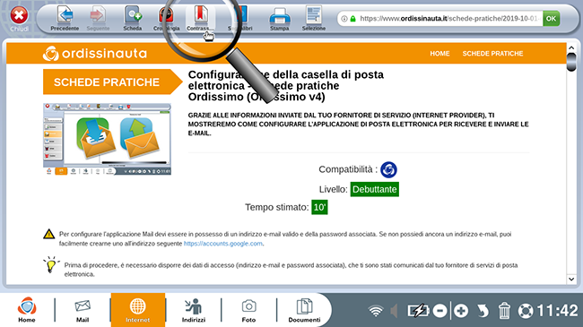The width and height of the screenshot is (583, 327).
Task: Click the vertical scrollbar thumb
Action: (571, 62)
